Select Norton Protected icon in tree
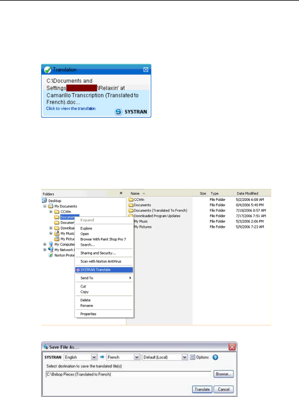Image resolution: width=299 pixels, height=397 pixels. [51, 255]
